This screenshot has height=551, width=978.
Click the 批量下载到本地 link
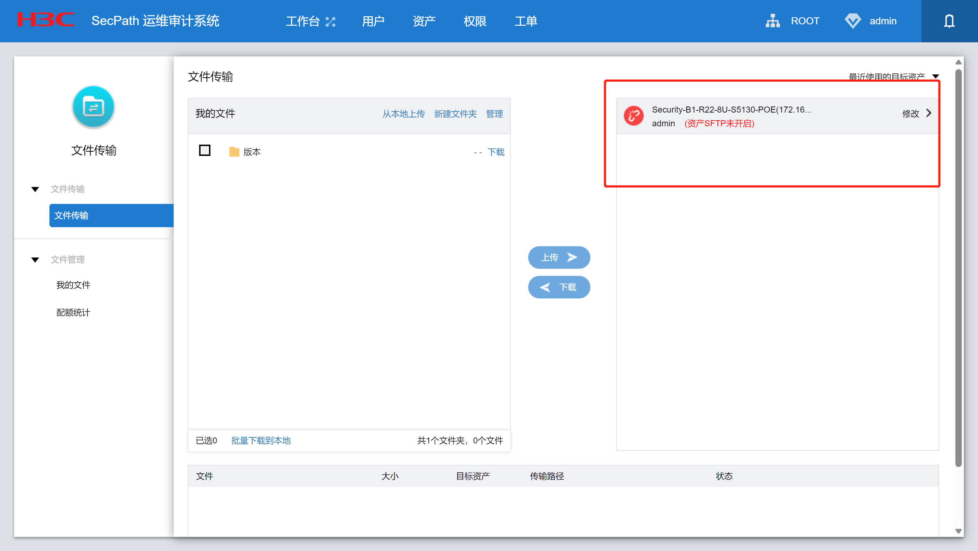click(261, 440)
